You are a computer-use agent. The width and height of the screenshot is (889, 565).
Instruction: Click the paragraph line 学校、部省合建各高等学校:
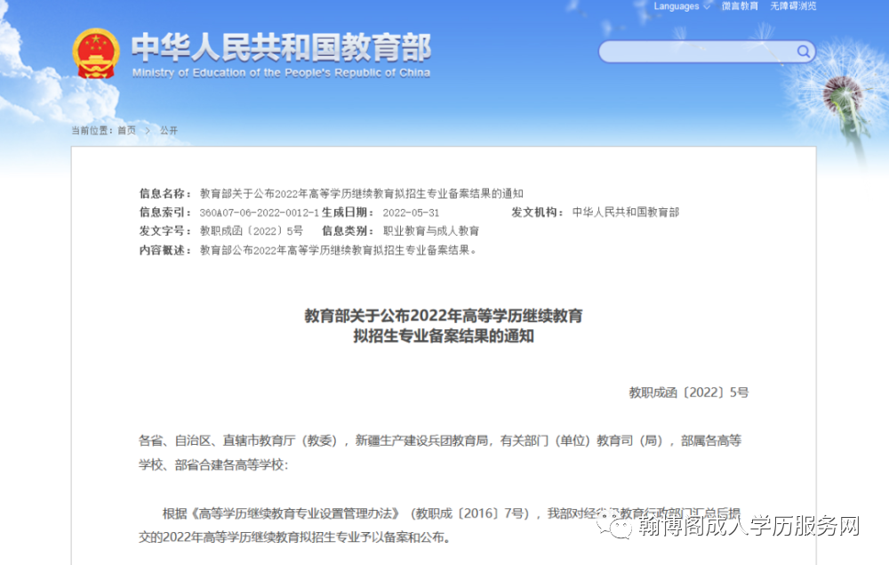(213, 465)
